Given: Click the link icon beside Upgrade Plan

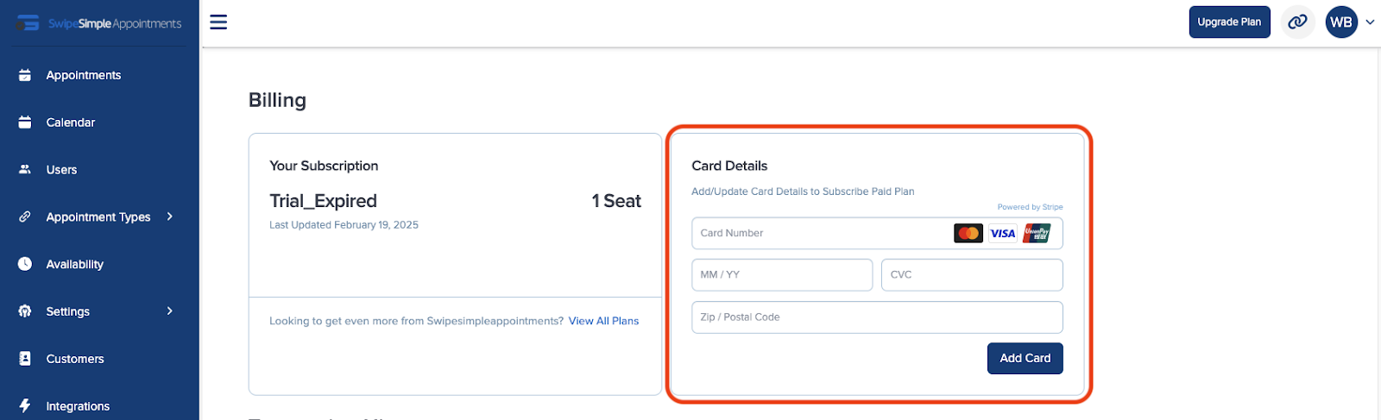Looking at the screenshot, I should tap(1297, 22).
